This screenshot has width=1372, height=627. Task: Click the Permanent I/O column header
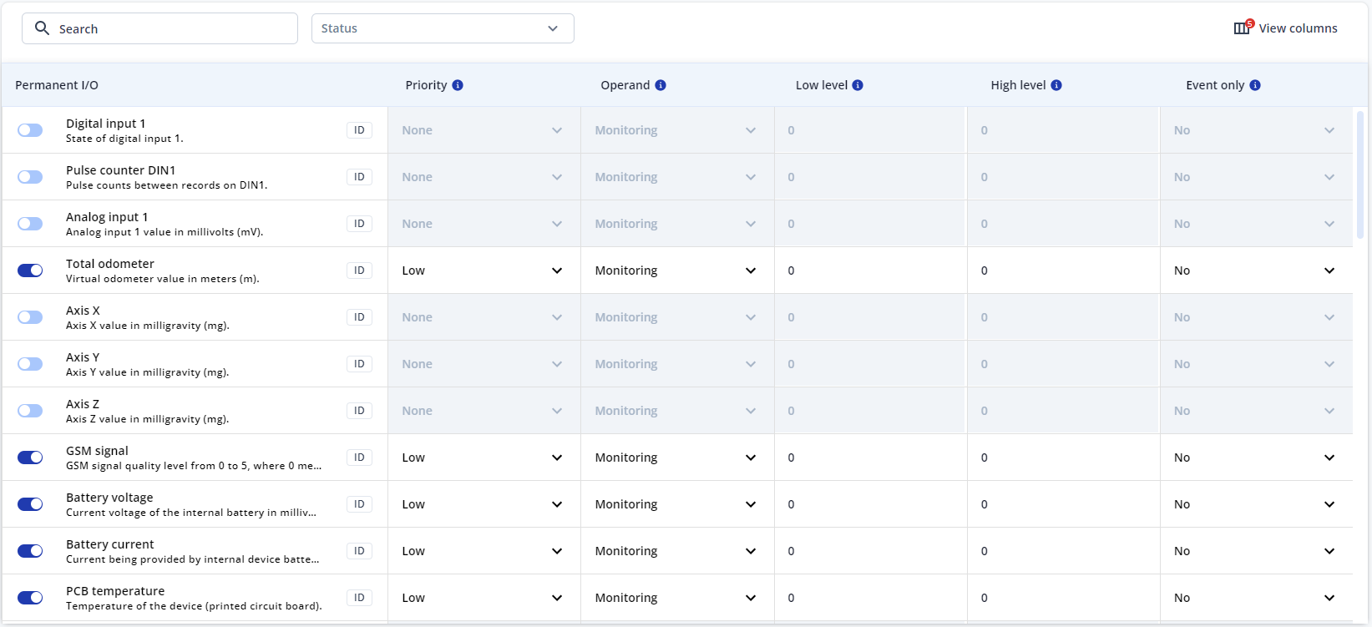tap(57, 85)
